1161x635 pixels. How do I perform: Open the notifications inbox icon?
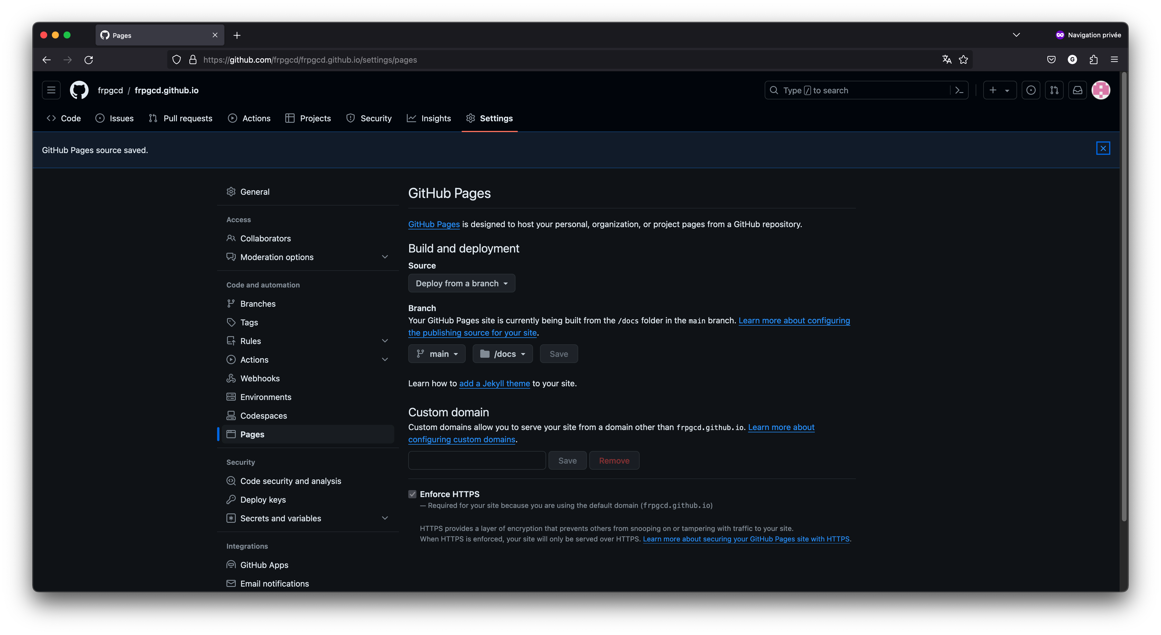pyautogui.click(x=1077, y=90)
